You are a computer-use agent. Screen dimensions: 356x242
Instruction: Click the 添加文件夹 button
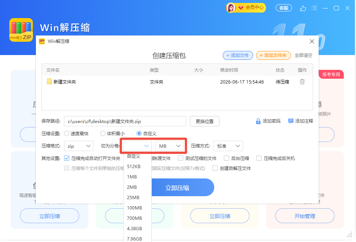point(273,55)
